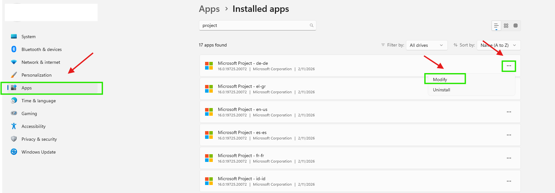Switch to table view layout

click(x=515, y=26)
